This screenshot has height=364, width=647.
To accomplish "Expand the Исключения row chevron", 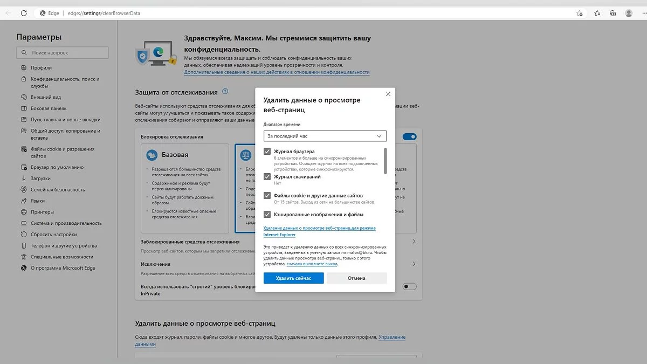I will pyautogui.click(x=414, y=264).
